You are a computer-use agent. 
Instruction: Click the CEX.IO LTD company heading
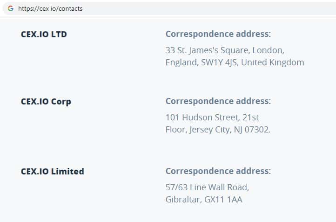coord(44,34)
